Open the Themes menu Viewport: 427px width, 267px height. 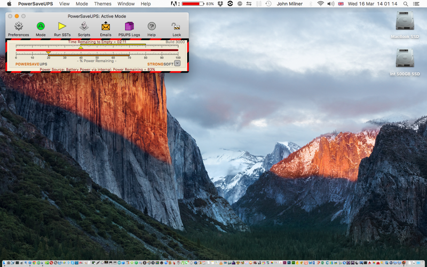102,4
